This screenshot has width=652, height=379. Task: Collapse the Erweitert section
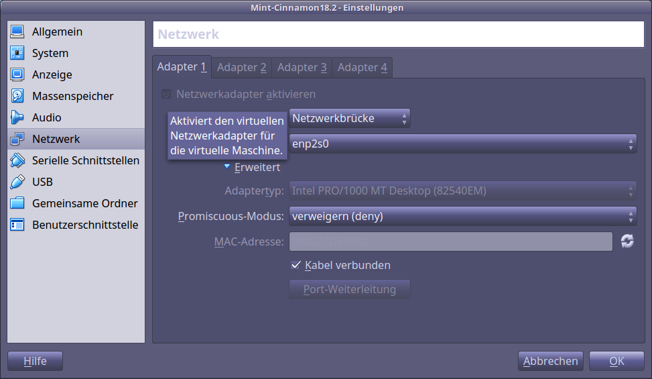pos(252,167)
